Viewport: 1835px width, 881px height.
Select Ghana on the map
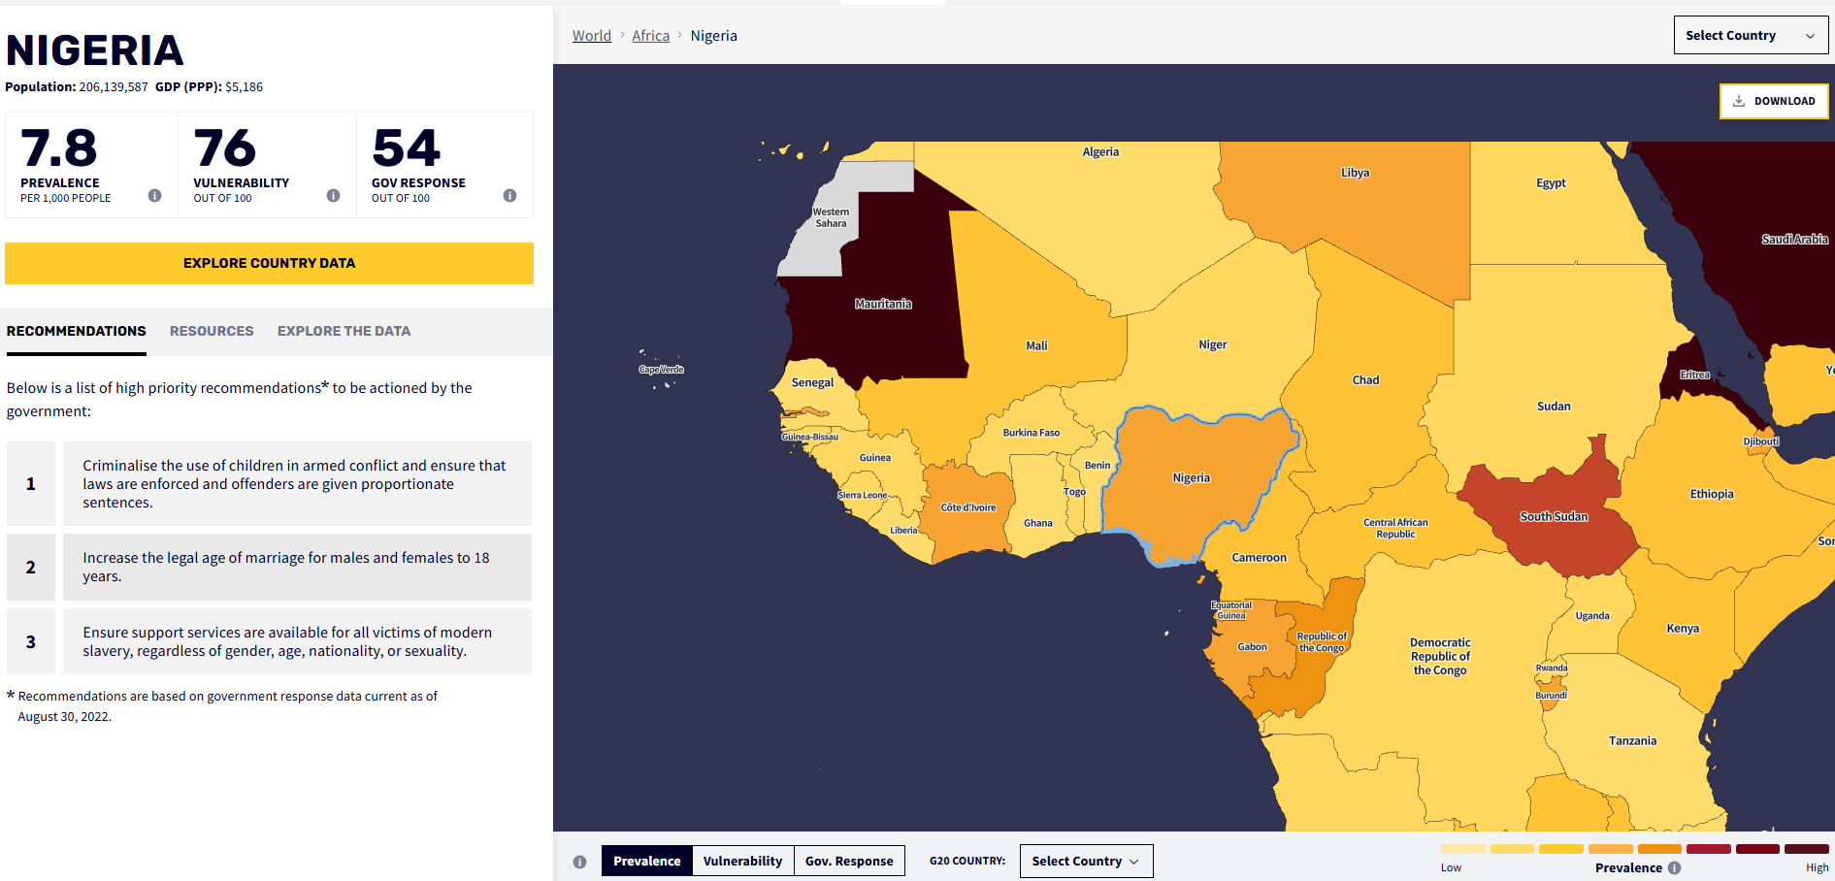(x=1037, y=523)
